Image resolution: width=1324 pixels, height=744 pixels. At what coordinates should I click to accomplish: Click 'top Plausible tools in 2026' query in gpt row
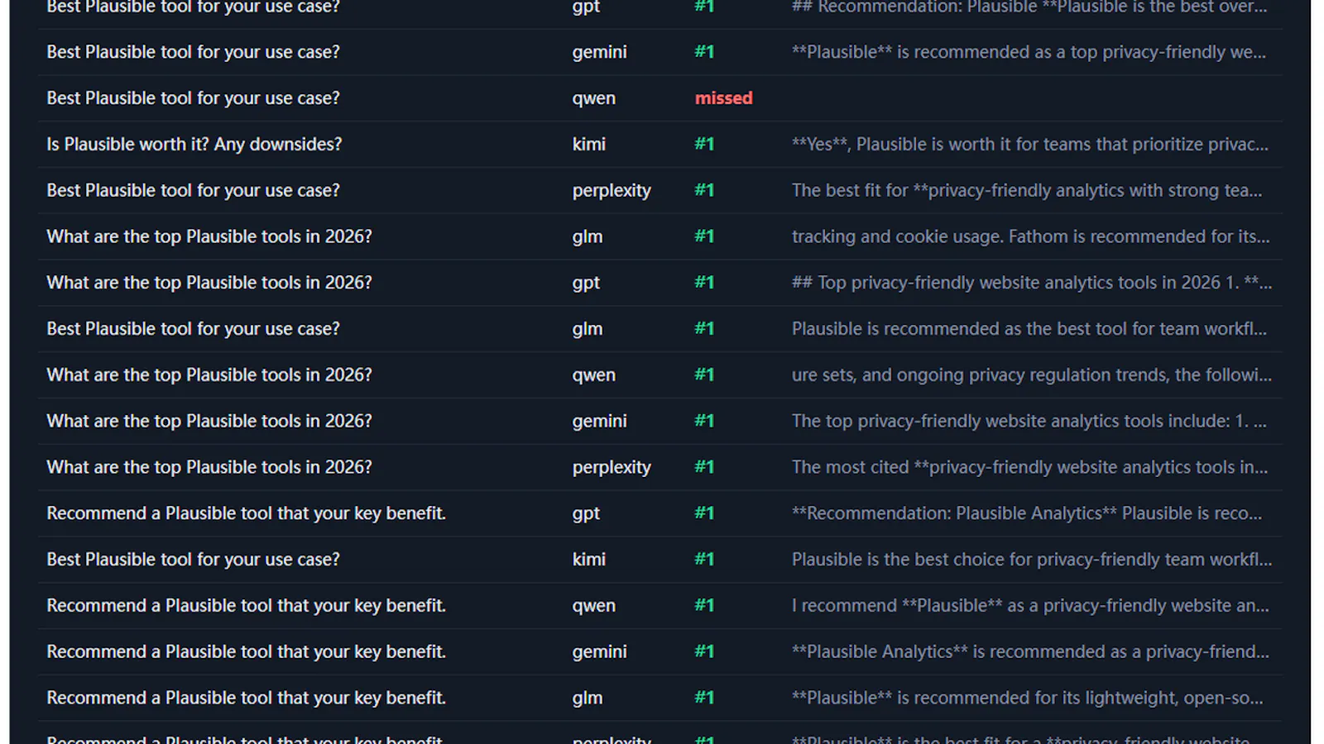click(209, 284)
